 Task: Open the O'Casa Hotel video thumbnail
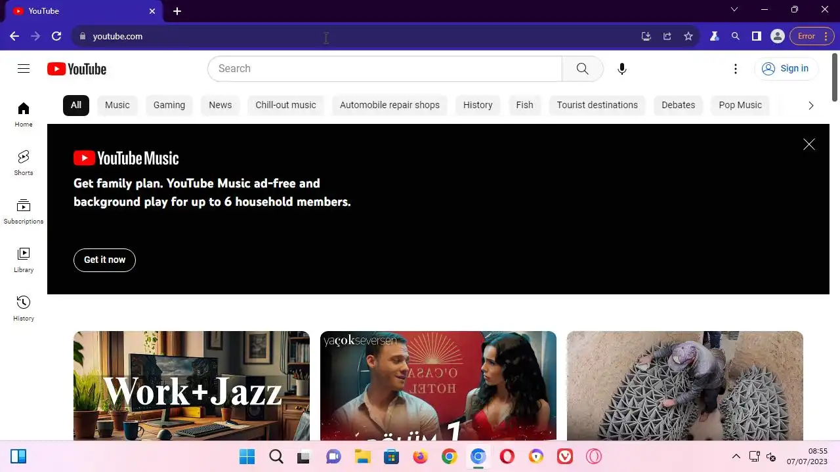click(438, 385)
